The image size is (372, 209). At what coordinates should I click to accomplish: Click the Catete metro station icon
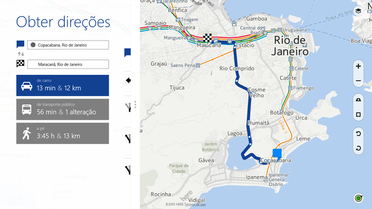click(291, 68)
